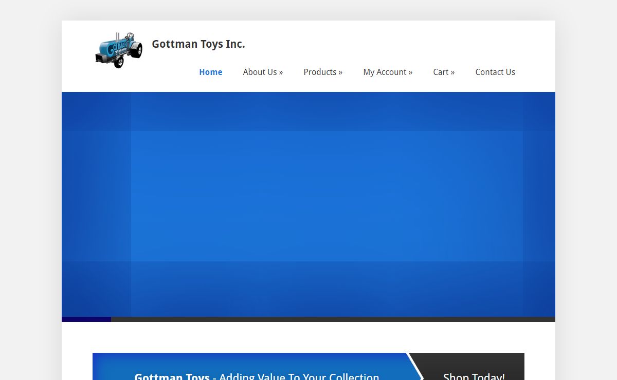Click the slider progress bar below the banner
This screenshot has width=617, height=380.
click(308, 319)
